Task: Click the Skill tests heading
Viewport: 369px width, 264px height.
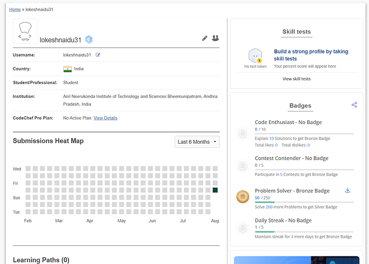Action: click(x=296, y=32)
